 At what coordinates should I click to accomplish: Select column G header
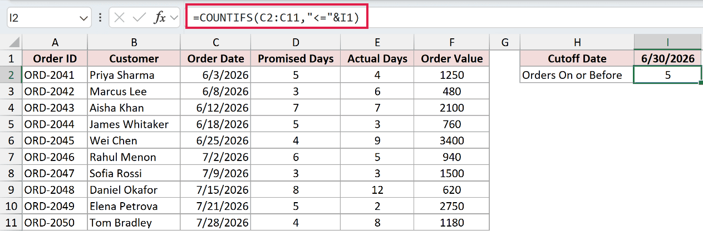505,42
